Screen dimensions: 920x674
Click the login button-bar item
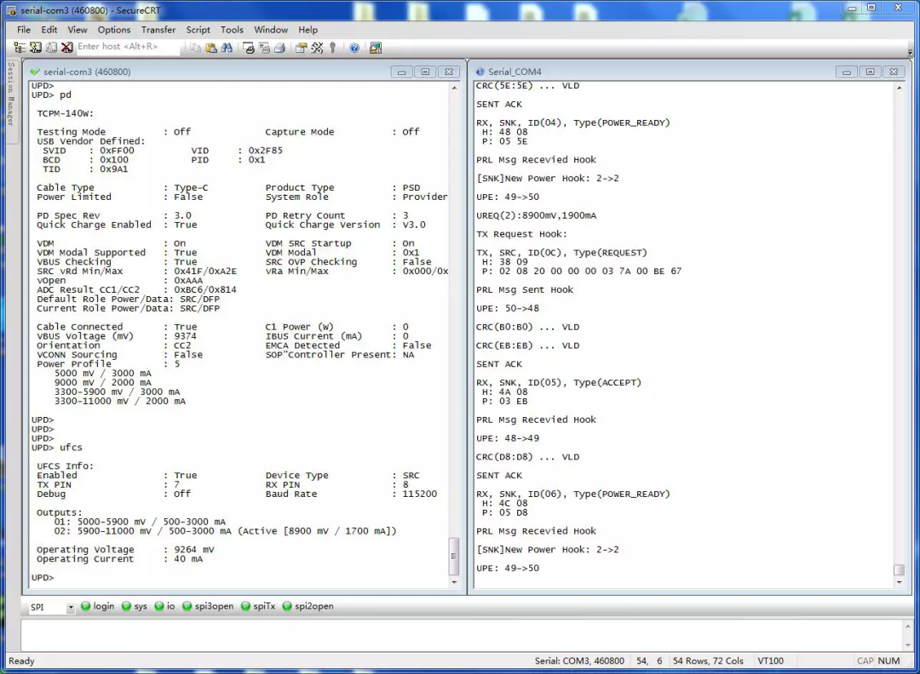pyautogui.click(x=98, y=606)
